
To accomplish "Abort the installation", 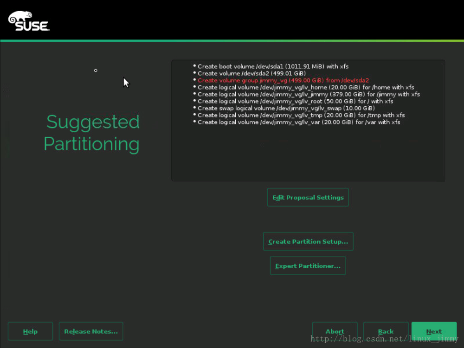I will 335,331.
